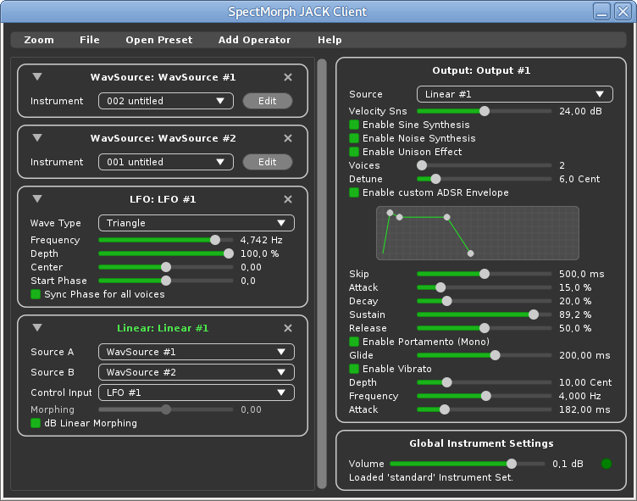Image resolution: width=637 pixels, height=501 pixels.
Task: Click the green status LED next to Volume
Action: click(x=607, y=464)
